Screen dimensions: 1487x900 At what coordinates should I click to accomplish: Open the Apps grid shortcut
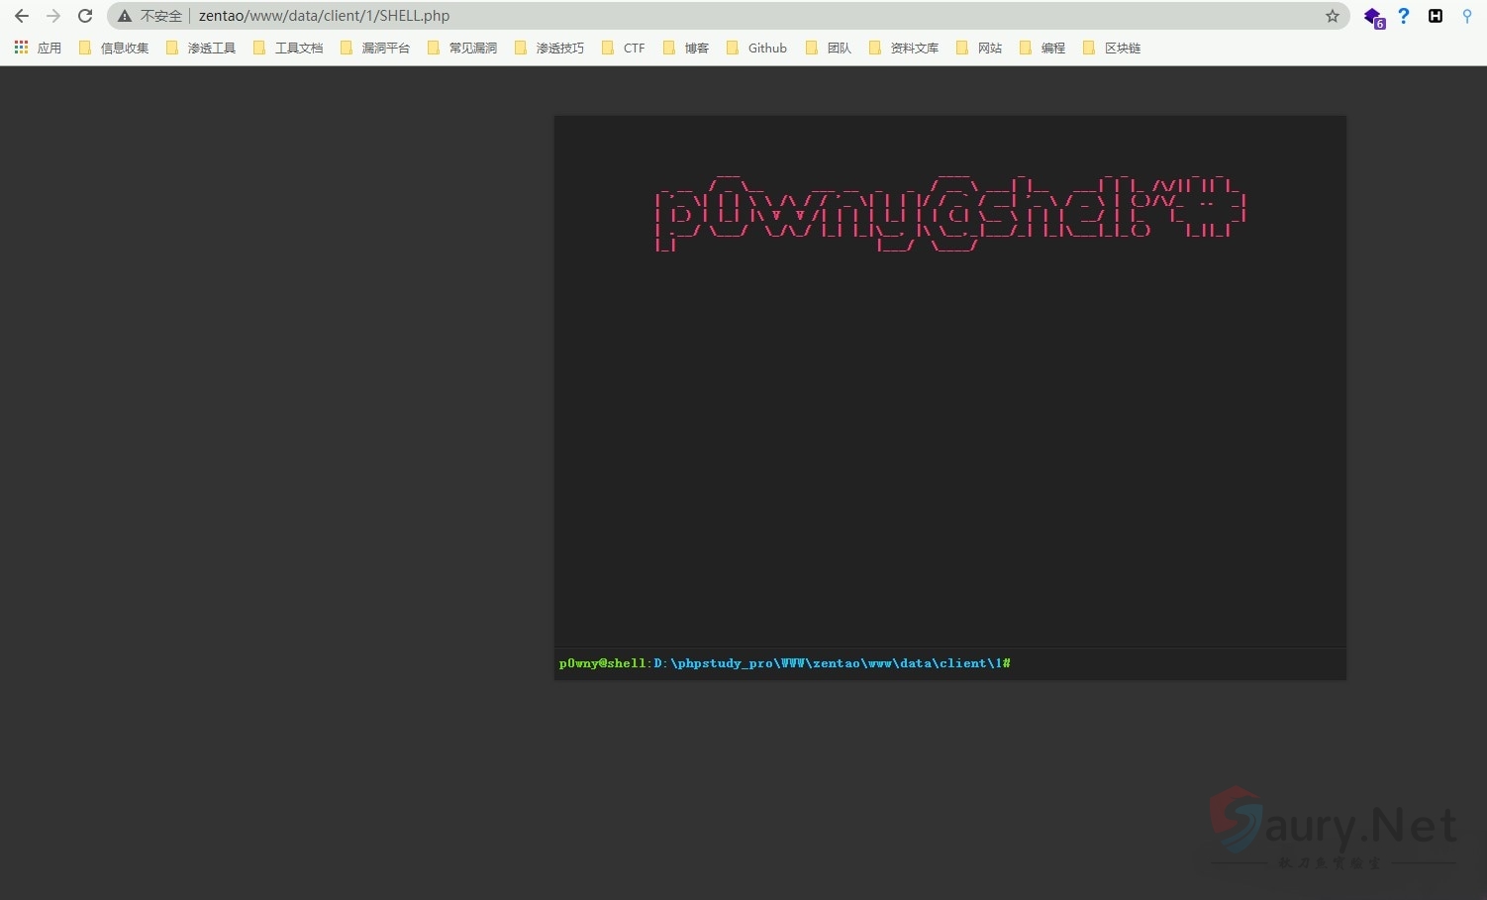pyautogui.click(x=38, y=48)
